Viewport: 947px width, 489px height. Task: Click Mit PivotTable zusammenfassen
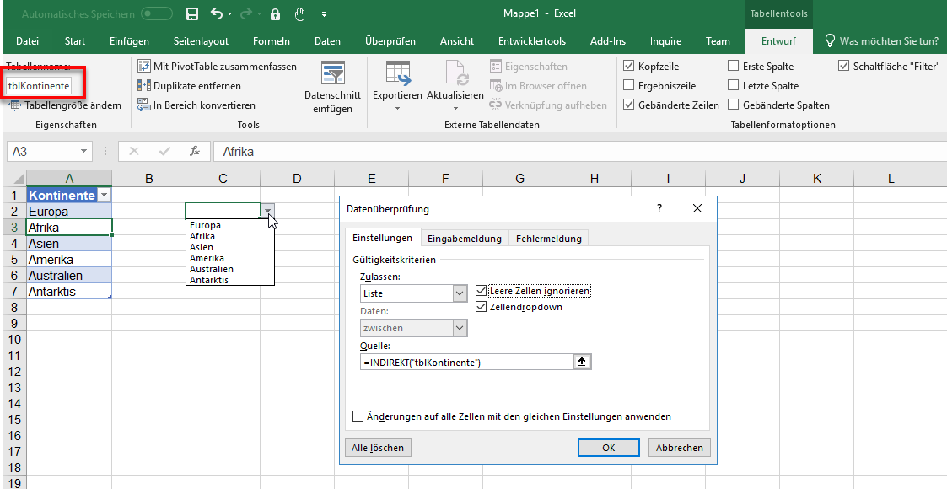(217, 66)
